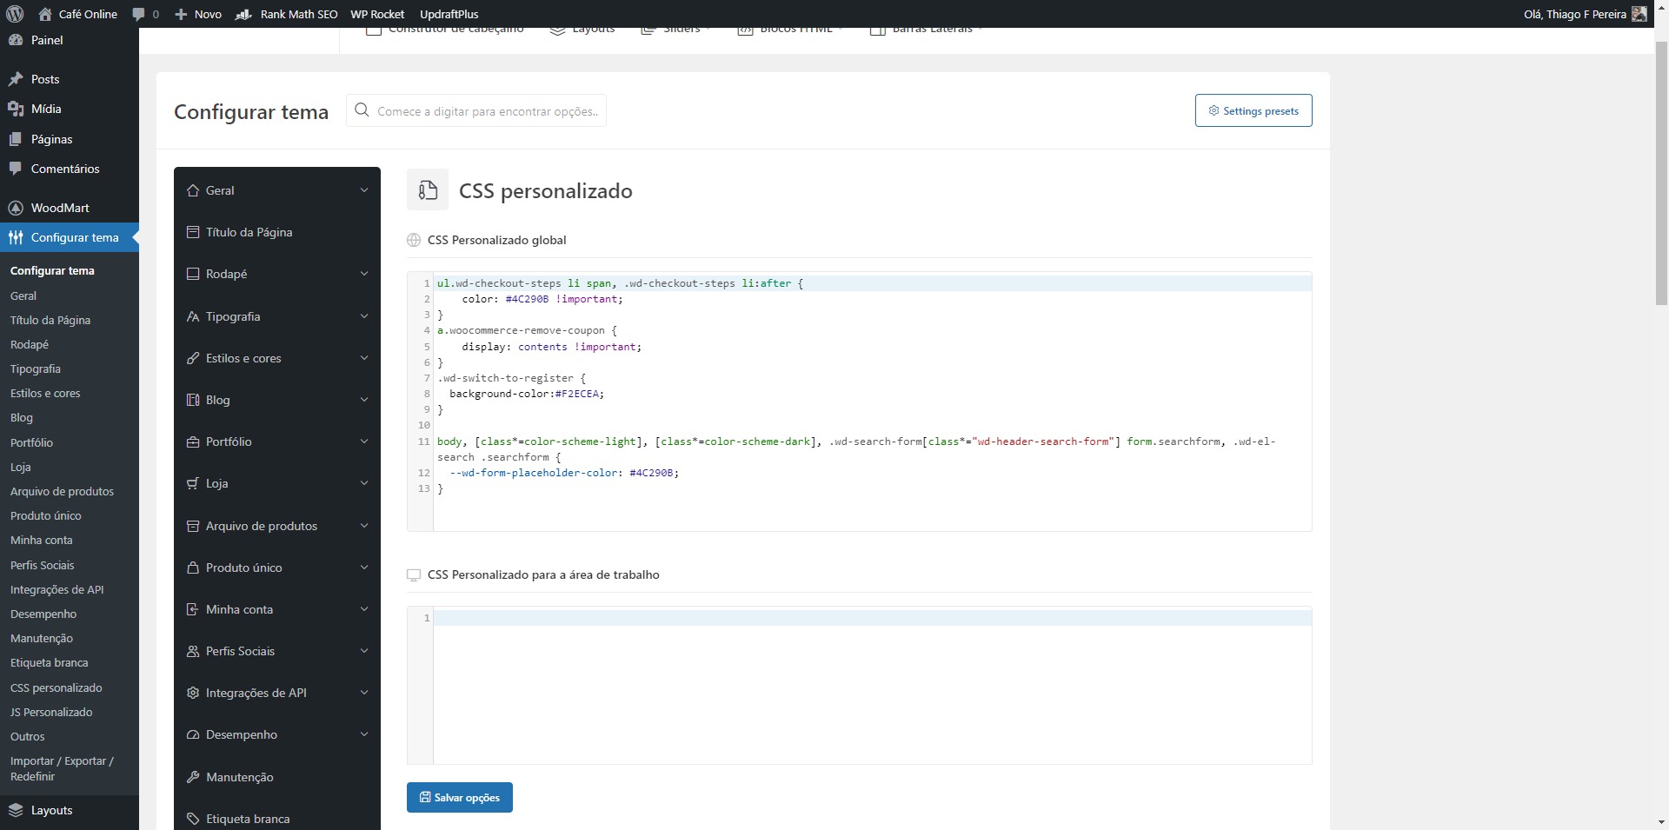
Task: Expand the Tipografia section chevron
Action: 364,316
